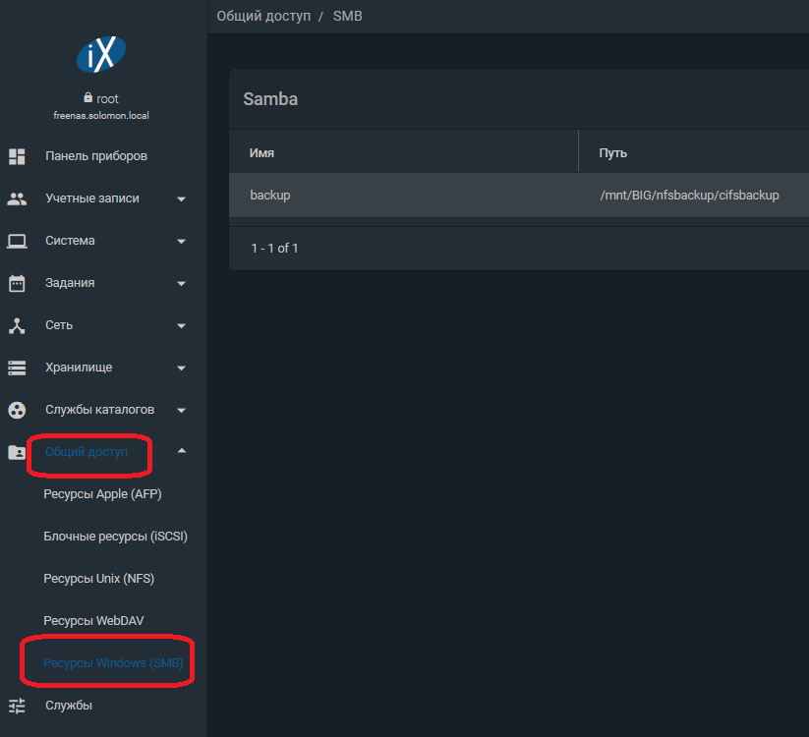Sort by Имя column header

click(262, 153)
